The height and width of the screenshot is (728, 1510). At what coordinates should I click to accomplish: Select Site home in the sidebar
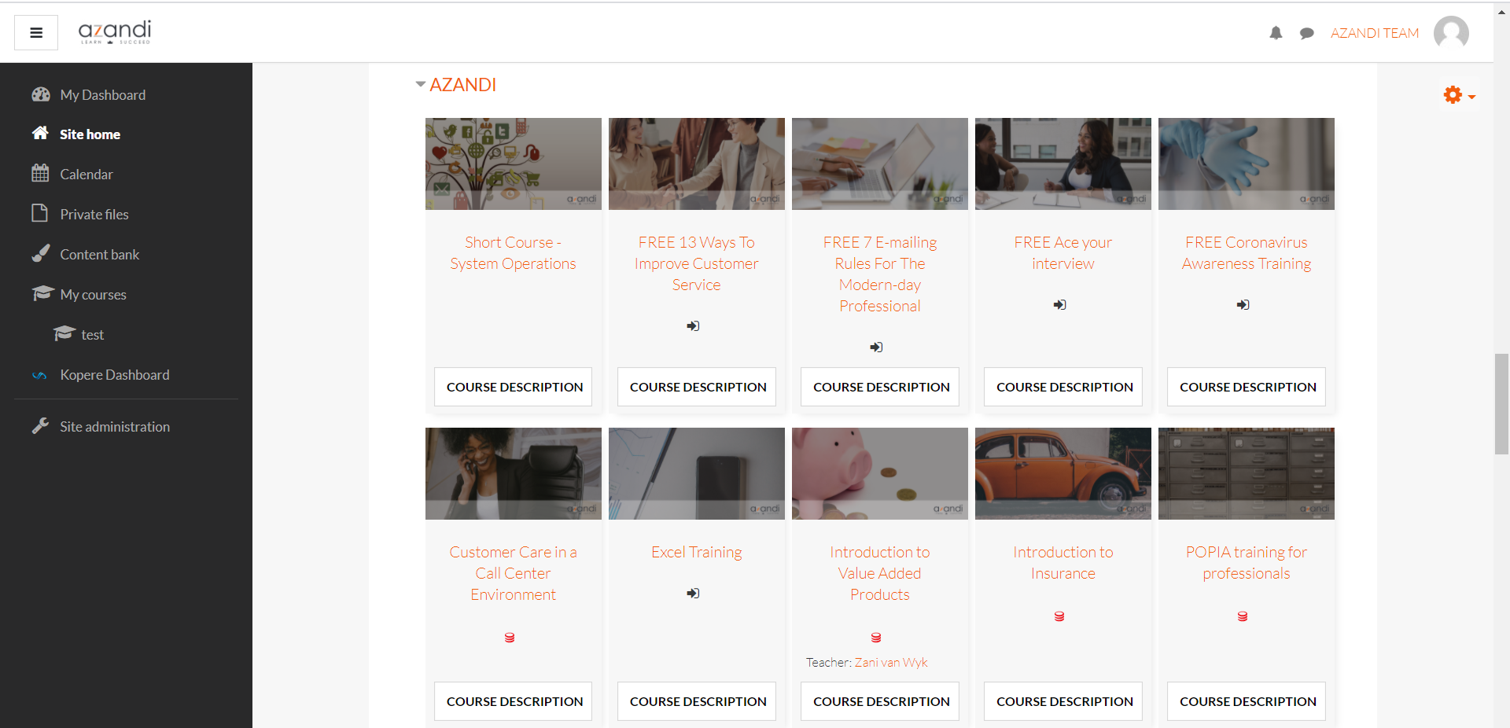[90, 134]
